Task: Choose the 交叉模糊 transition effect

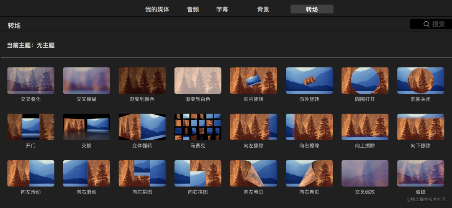Action: coord(86,80)
